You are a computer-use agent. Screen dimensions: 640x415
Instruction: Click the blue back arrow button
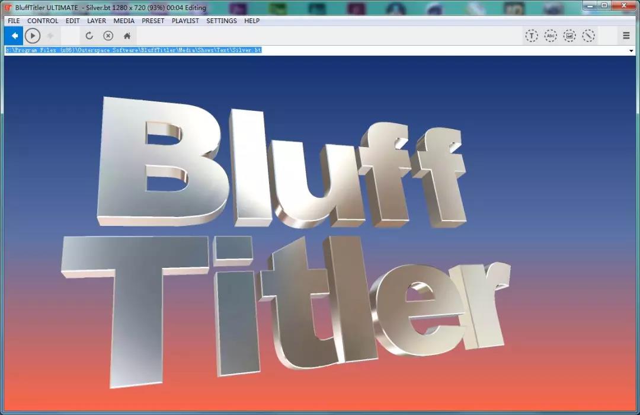click(14, 36)
